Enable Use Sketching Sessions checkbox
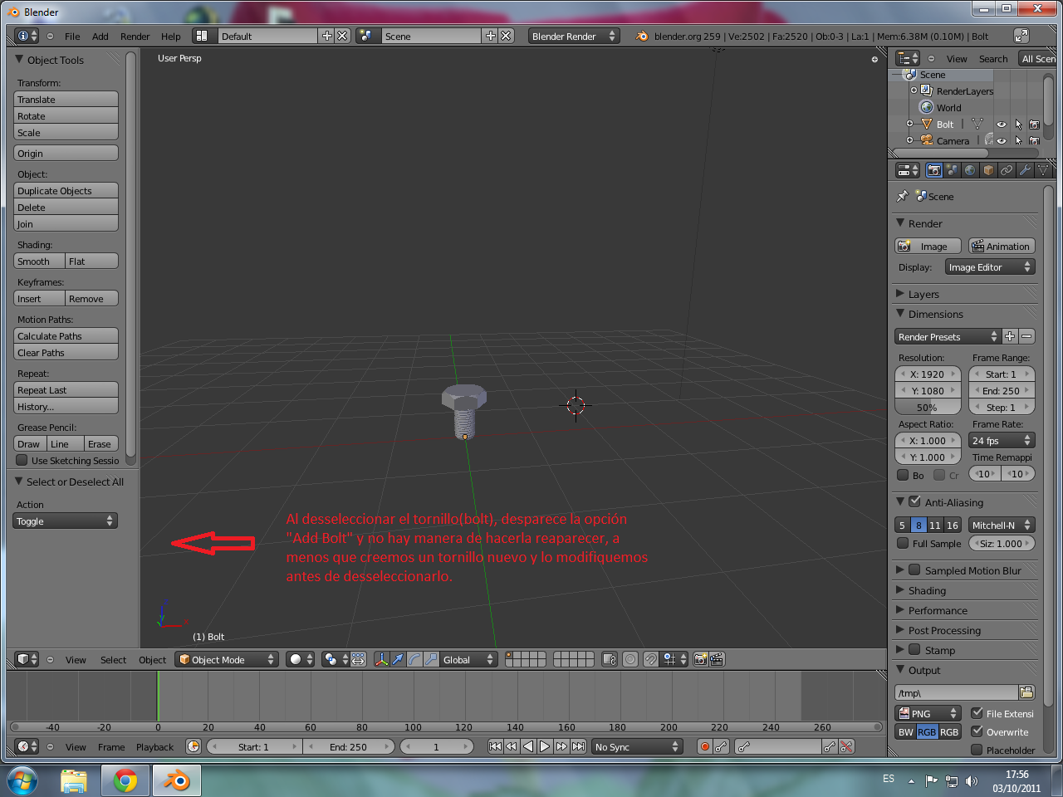This screenshot has height=797, width=1063. [22, 460]
